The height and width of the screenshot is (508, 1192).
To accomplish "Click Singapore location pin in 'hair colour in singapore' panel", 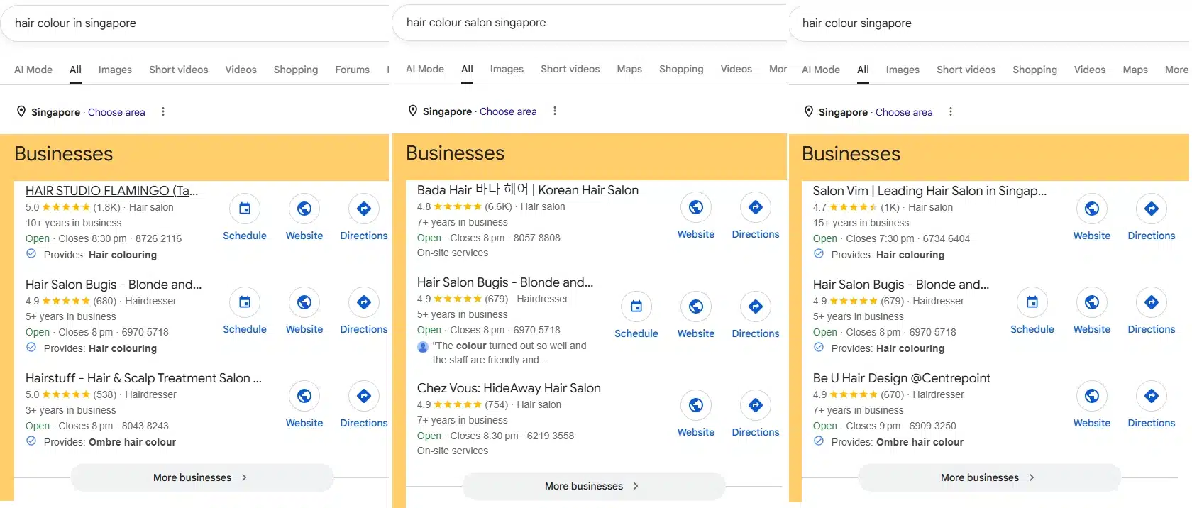I will tap(21, 111).
